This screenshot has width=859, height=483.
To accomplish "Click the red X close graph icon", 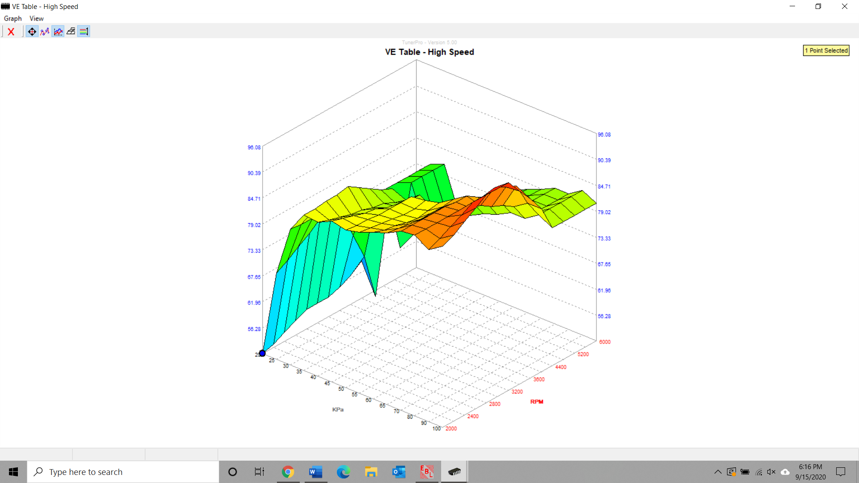I will [x=11, y=32].
